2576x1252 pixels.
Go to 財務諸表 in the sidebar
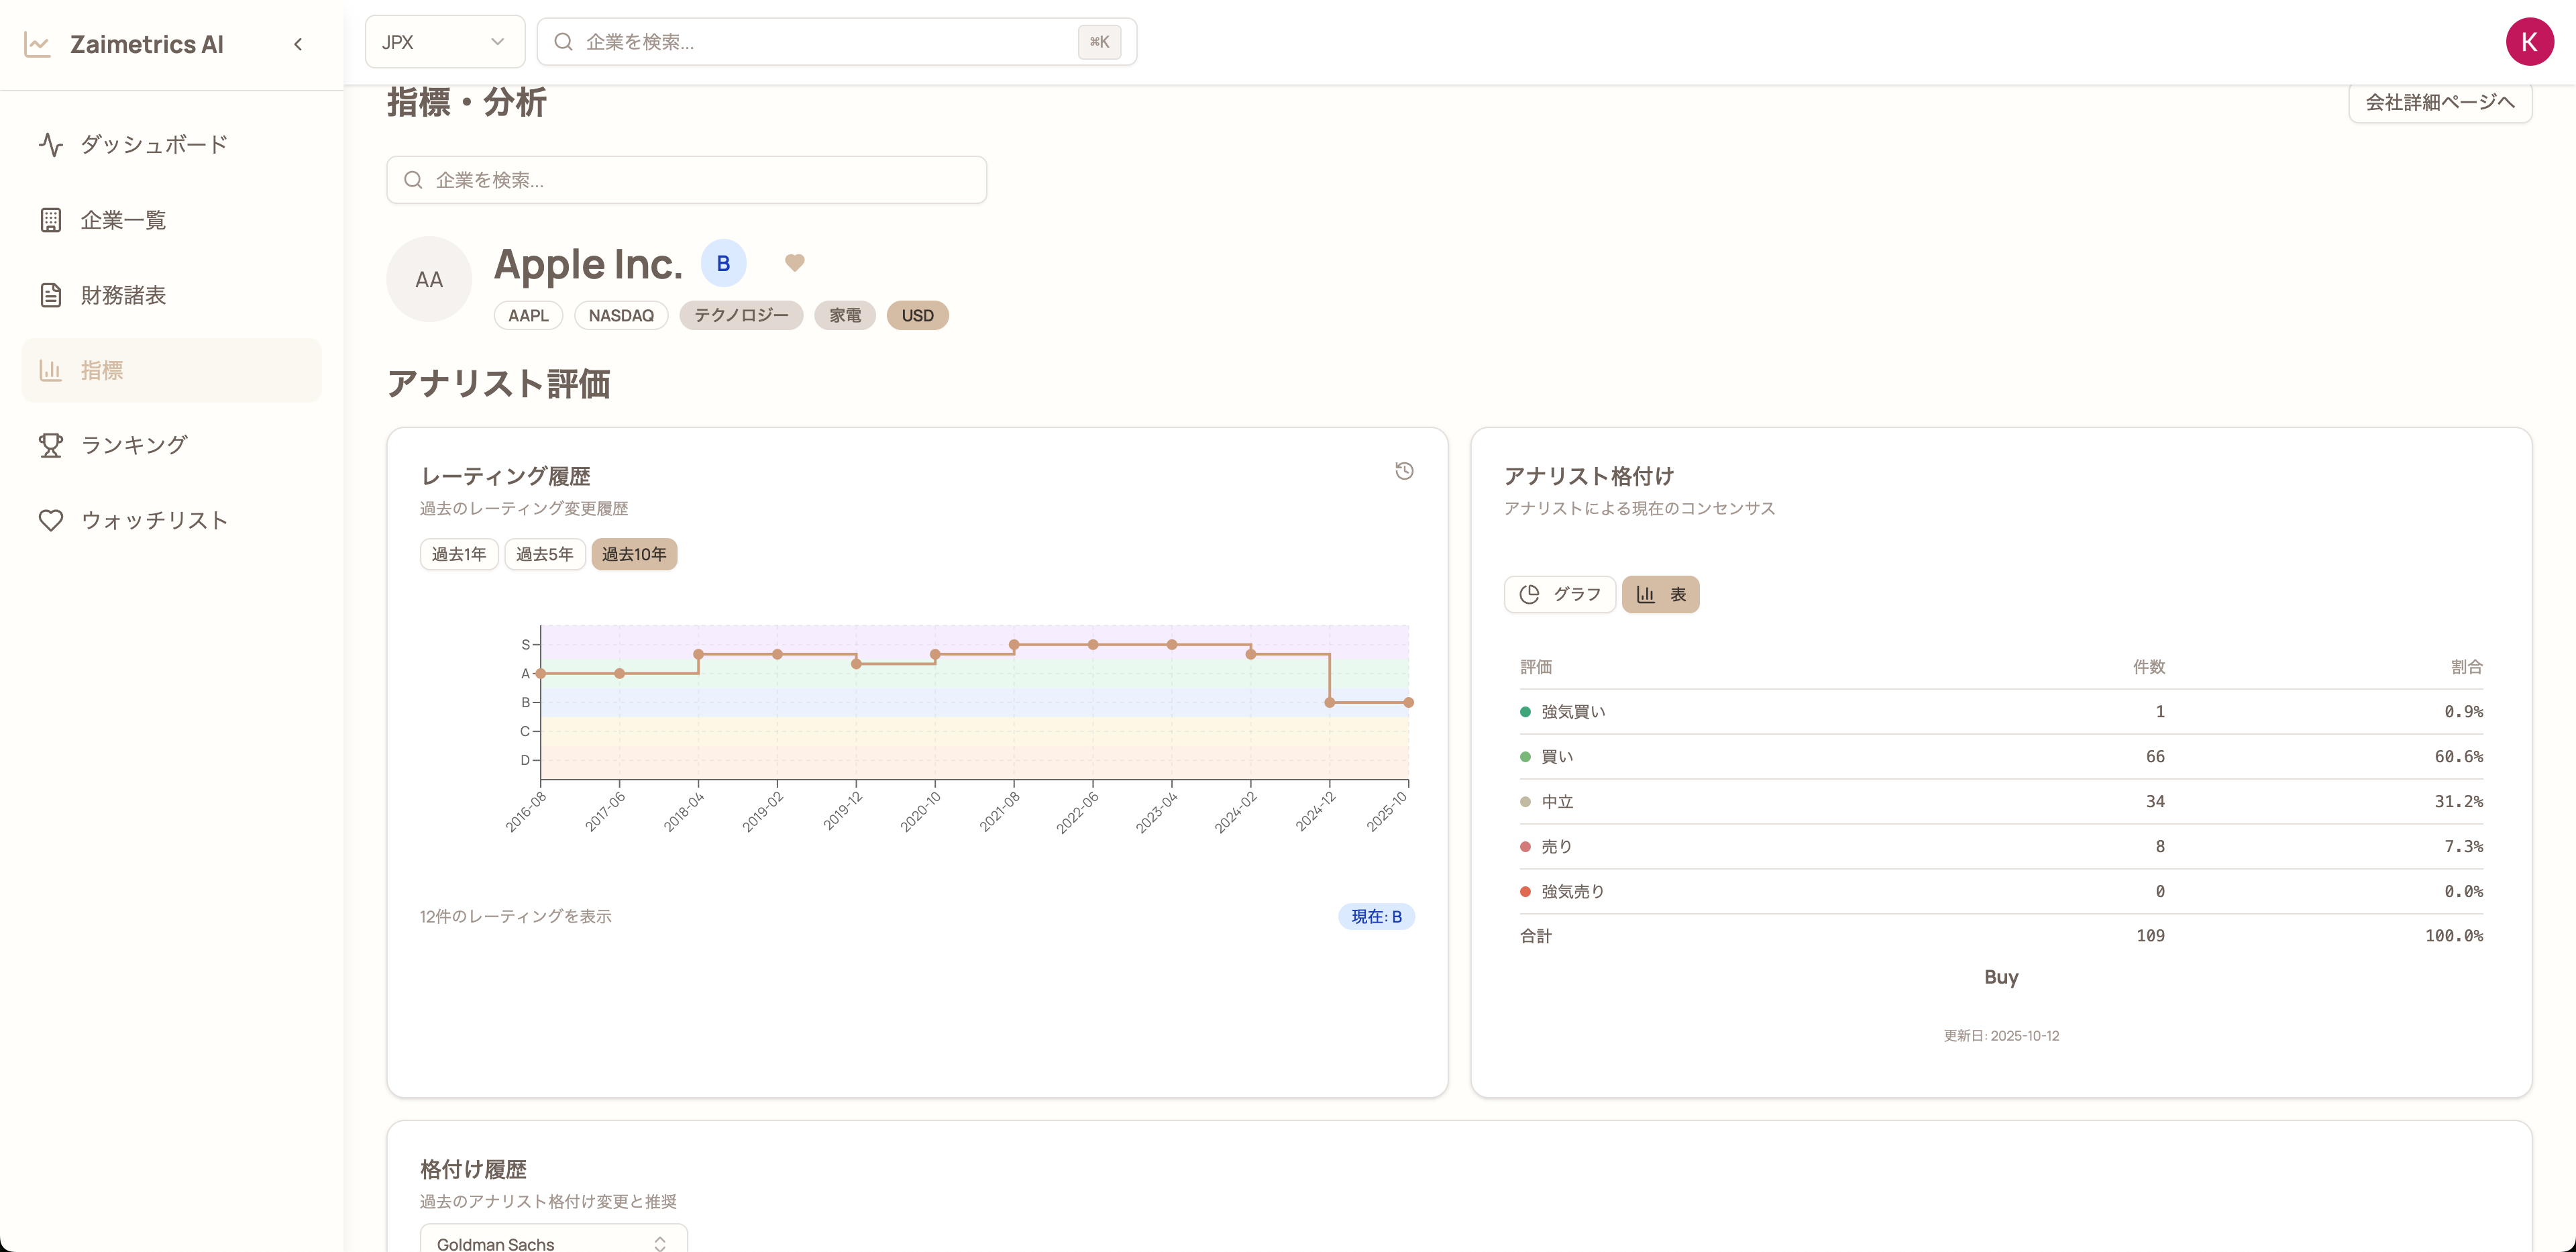(x=123, y=295)
